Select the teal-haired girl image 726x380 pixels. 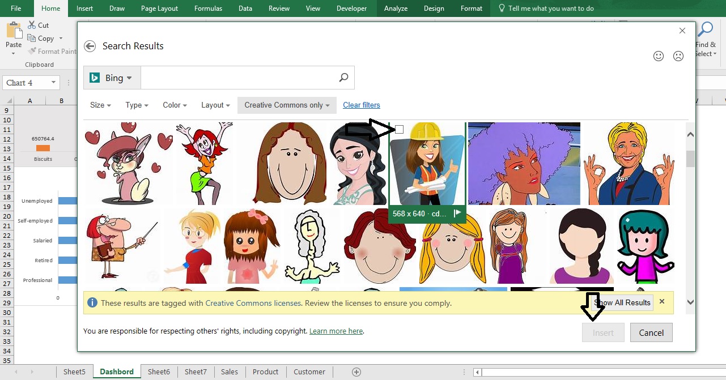646,246
